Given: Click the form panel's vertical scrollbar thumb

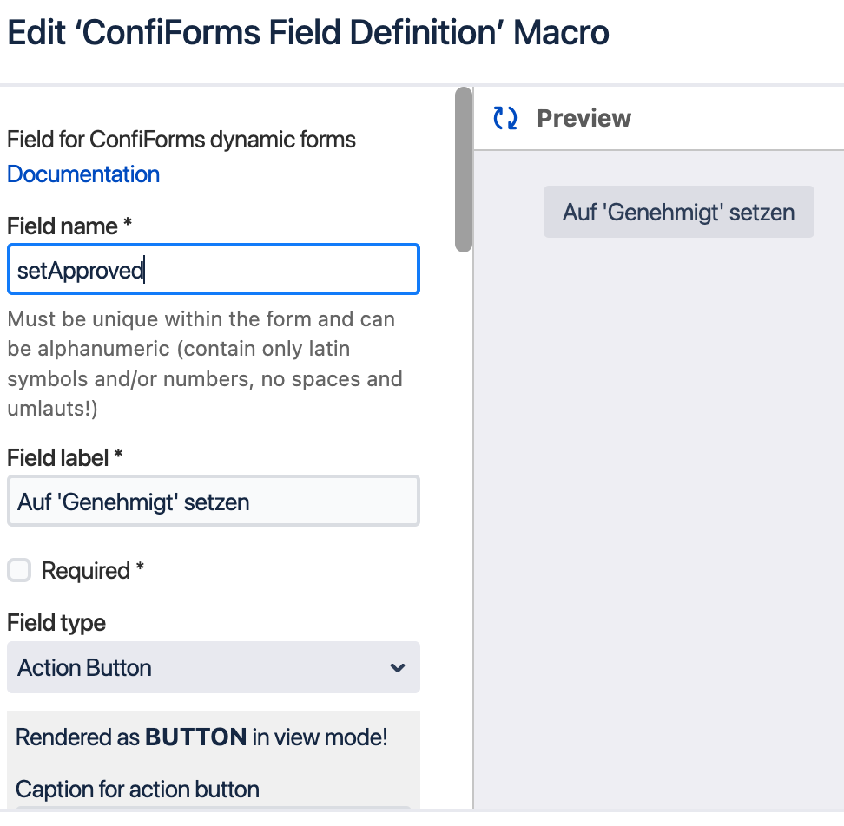Looking at the screenshot, I should pos(464,169).
